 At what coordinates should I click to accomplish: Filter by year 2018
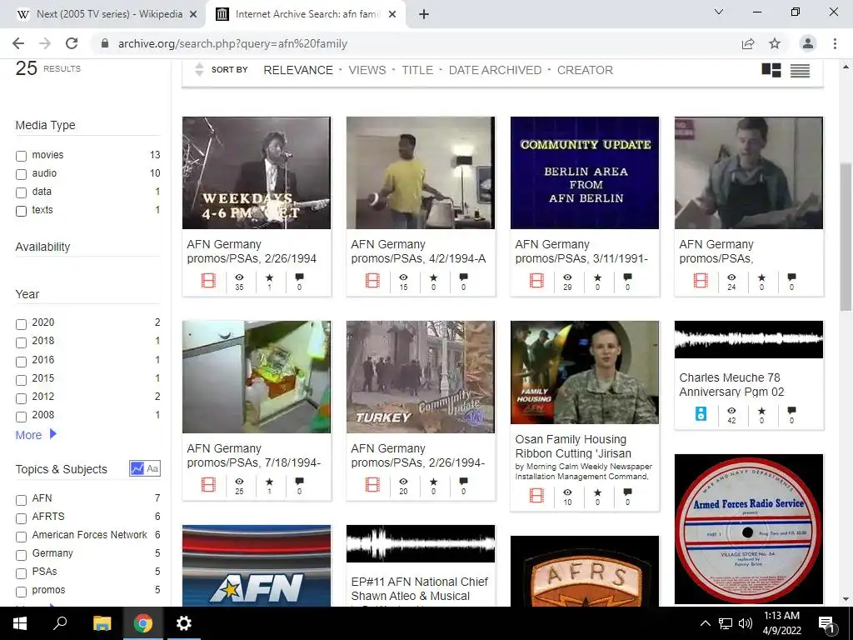click(21, 342)
